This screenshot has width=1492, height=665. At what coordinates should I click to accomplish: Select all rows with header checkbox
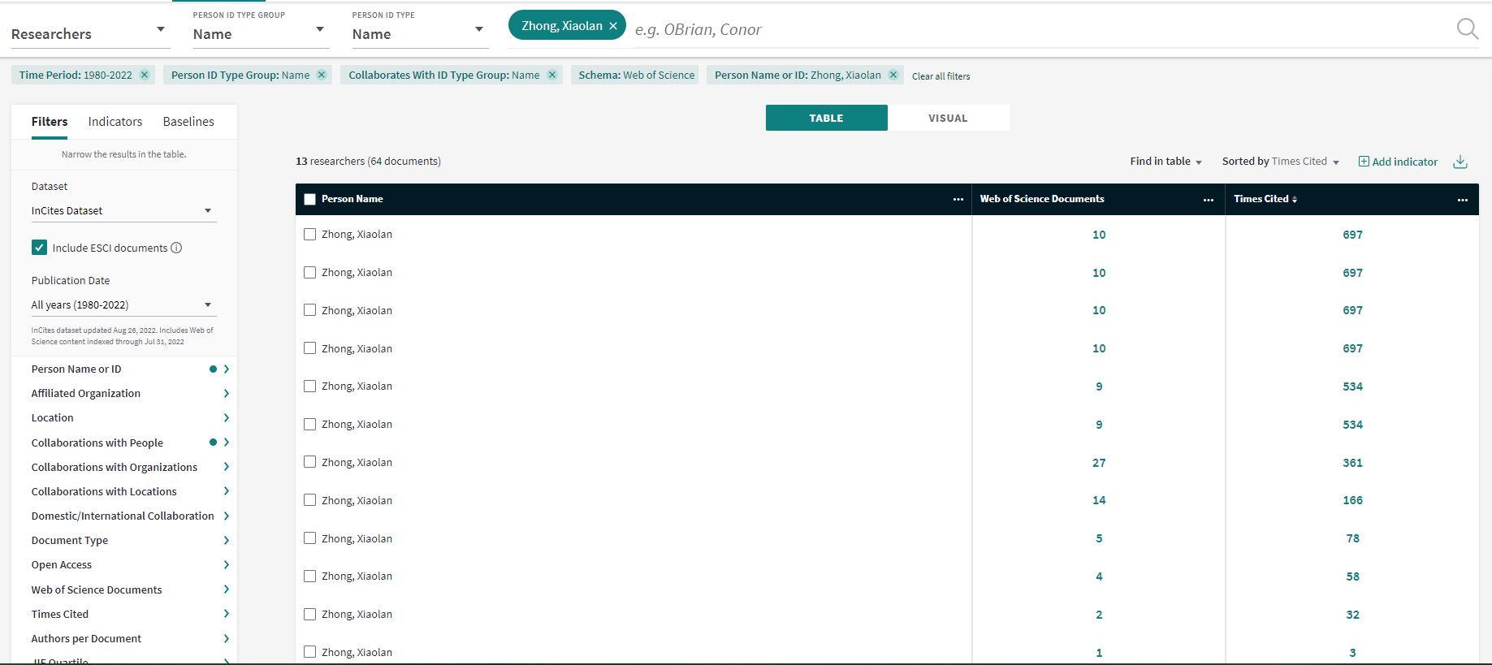point(309,199)
